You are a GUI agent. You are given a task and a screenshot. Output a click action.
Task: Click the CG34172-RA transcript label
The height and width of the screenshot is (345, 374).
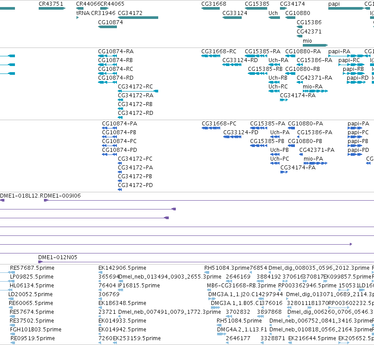pyautogui.click(x=136, y=95)
